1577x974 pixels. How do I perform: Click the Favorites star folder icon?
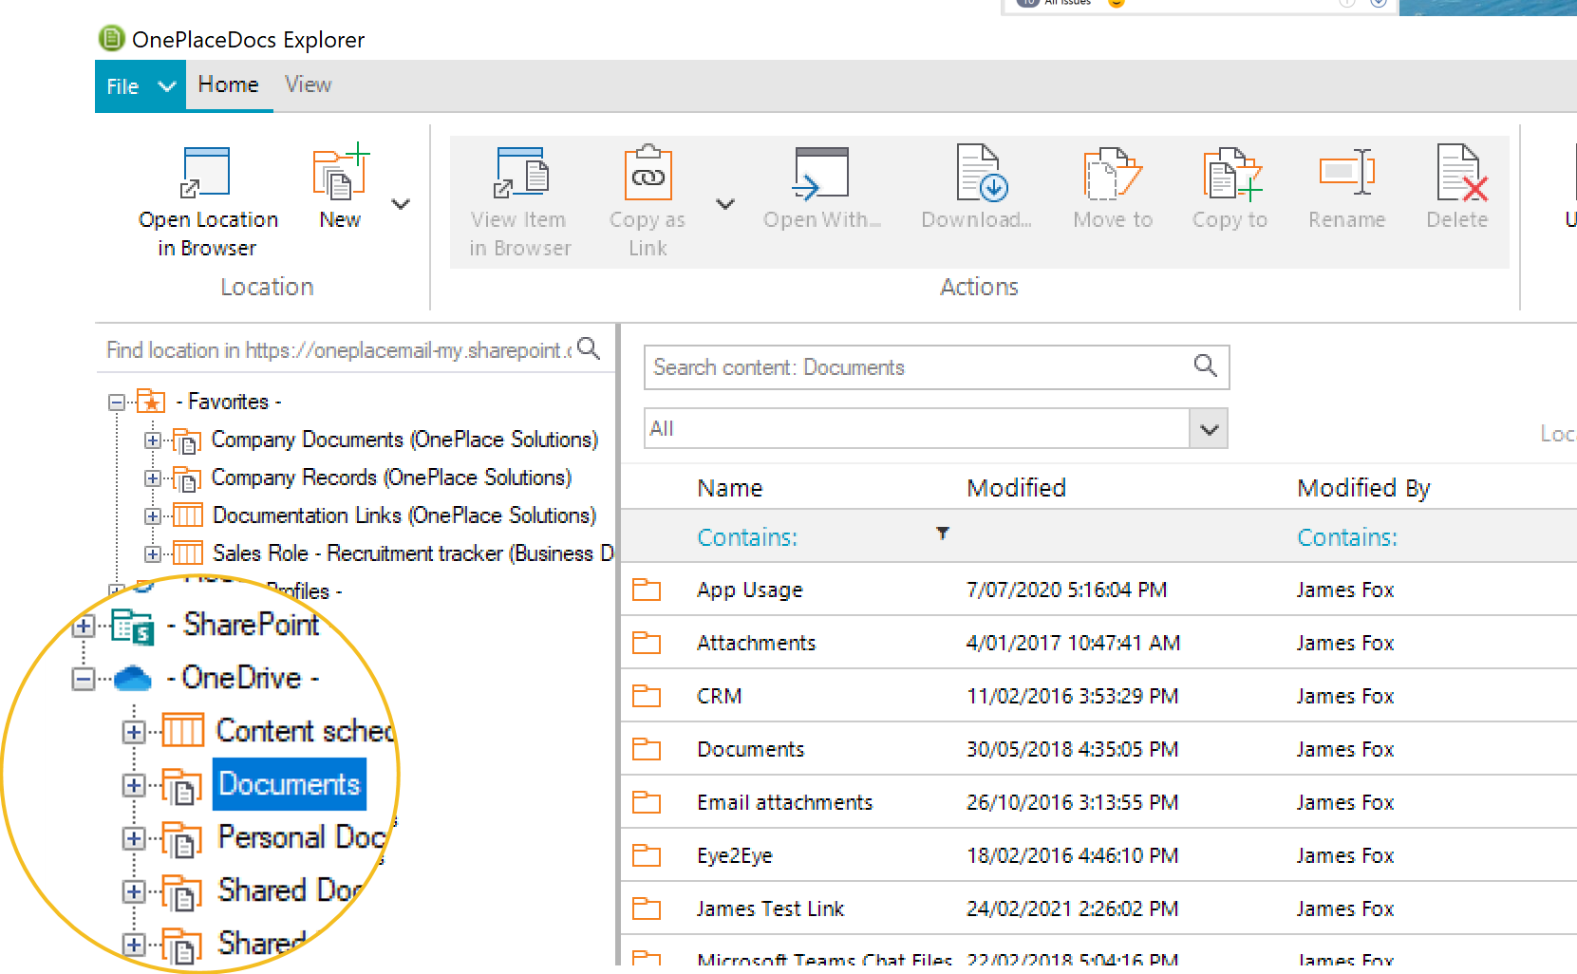[x=152, y=402]
